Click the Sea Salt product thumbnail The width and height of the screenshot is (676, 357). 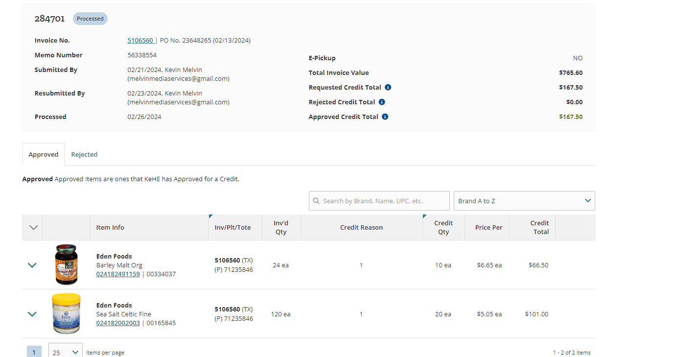click(x=66, y=313)
